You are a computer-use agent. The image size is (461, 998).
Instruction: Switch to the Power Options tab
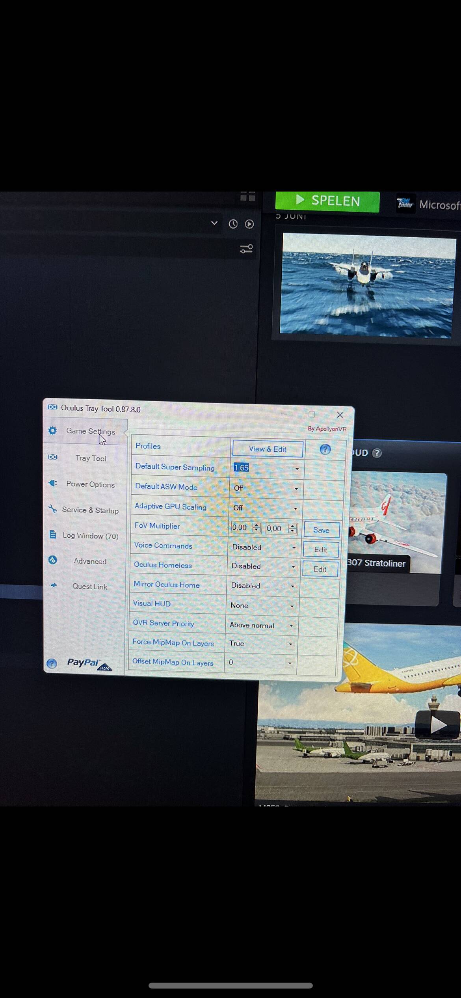point(90,484)
